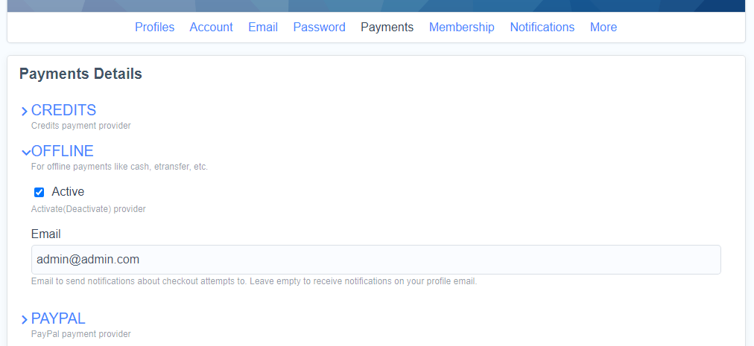
Task: Click the Email label above the input
Action: tap(45, 234)
